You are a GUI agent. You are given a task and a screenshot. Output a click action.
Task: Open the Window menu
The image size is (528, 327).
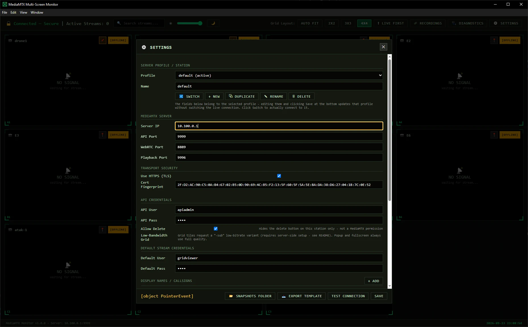click(37, 12)
